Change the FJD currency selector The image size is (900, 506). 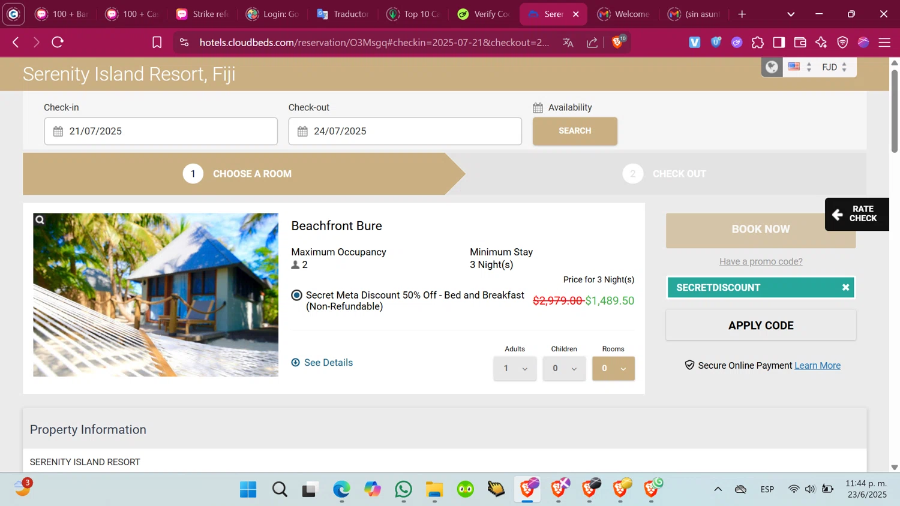point(835,67)
